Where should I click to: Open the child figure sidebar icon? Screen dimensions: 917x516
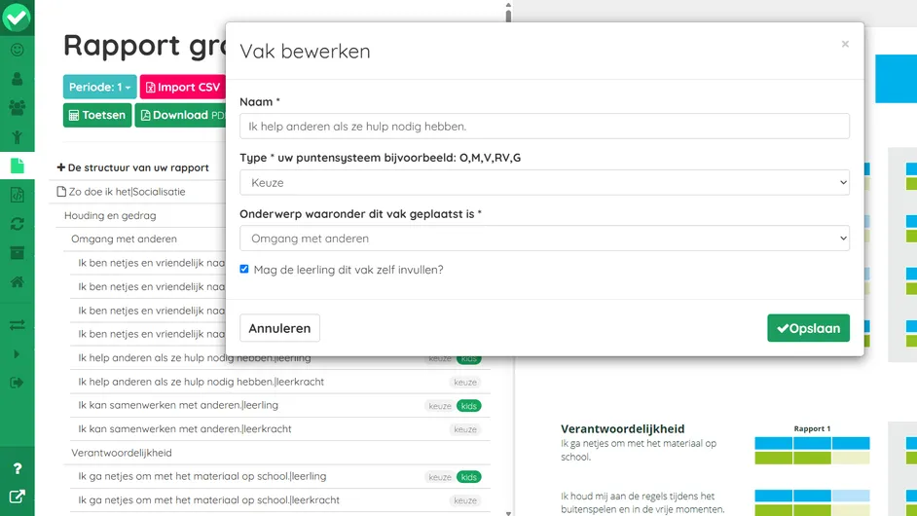tap(17, 137)
